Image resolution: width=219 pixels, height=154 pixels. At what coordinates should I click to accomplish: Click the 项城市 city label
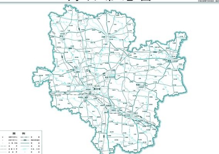[x=109, y=105]
